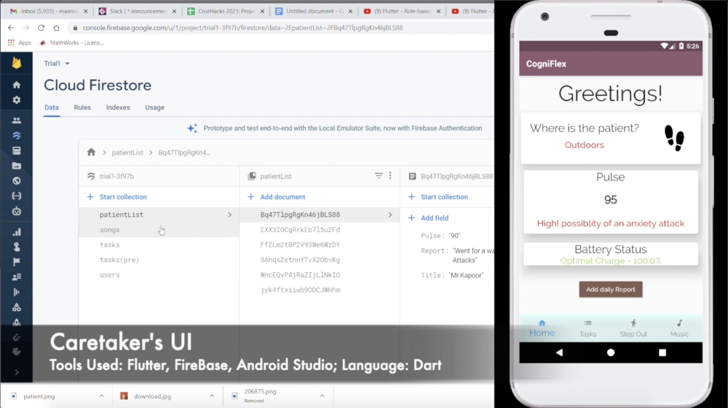The width and height of the screenshot is (728, 408).
Task: Click Add document in patientList
Action: [282, 197]
